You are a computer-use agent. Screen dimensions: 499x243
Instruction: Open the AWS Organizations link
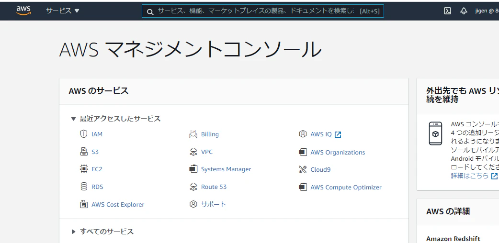pos(338,152)
